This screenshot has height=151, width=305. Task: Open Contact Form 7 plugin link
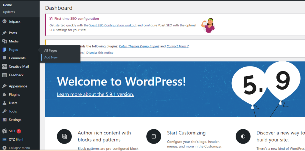tap(178, 46)
